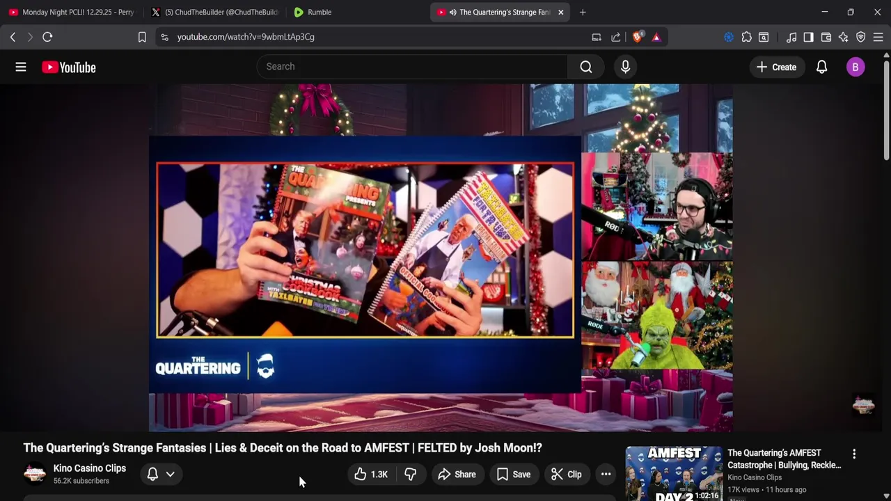Click the Kino Casino Clips channel avatar
Viewport: 891px width, 501px height.
coord(35,474)
